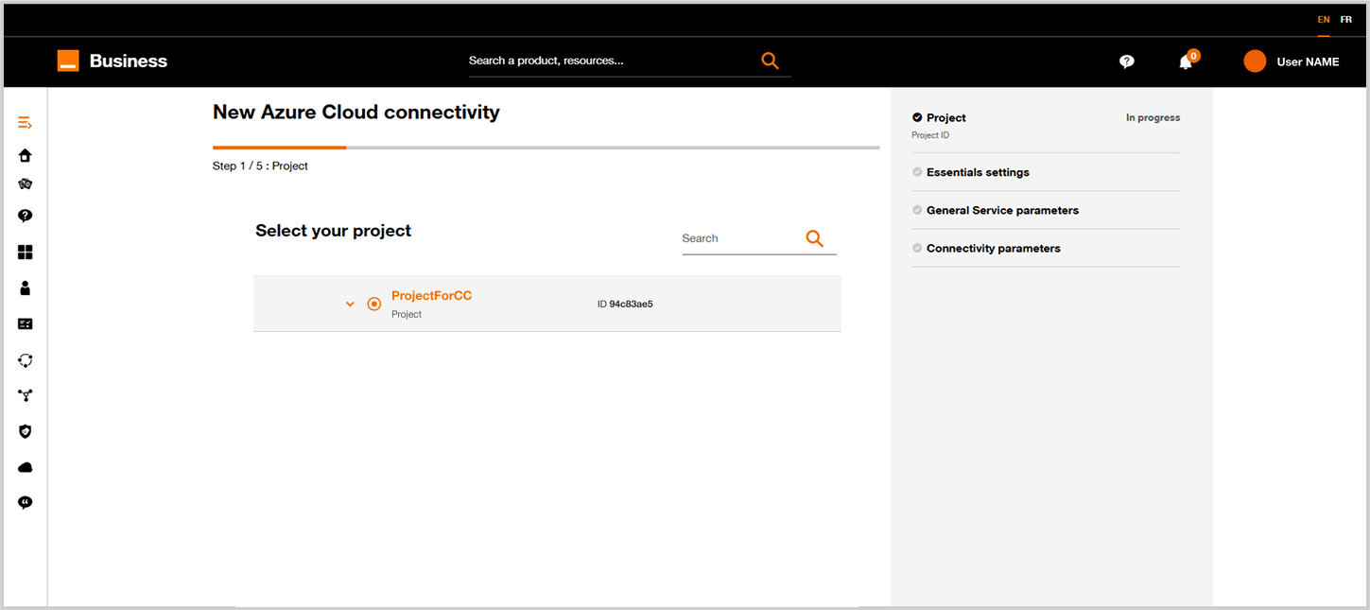Expand the ProjectForCC row chevron
Screen dimensions: 1370x610
(x=350, y=305)
